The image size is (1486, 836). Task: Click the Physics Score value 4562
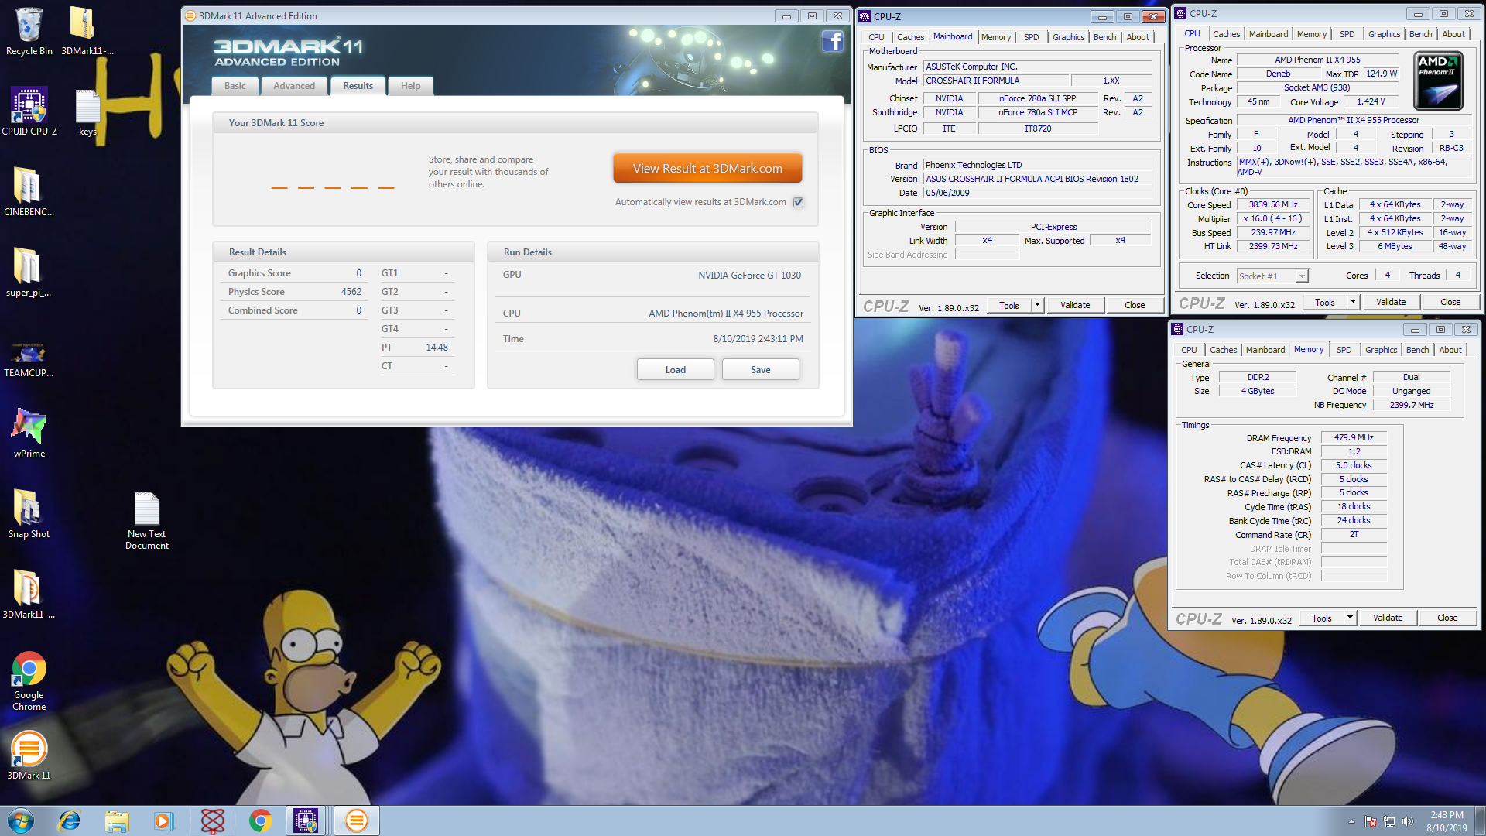point(351,292)
